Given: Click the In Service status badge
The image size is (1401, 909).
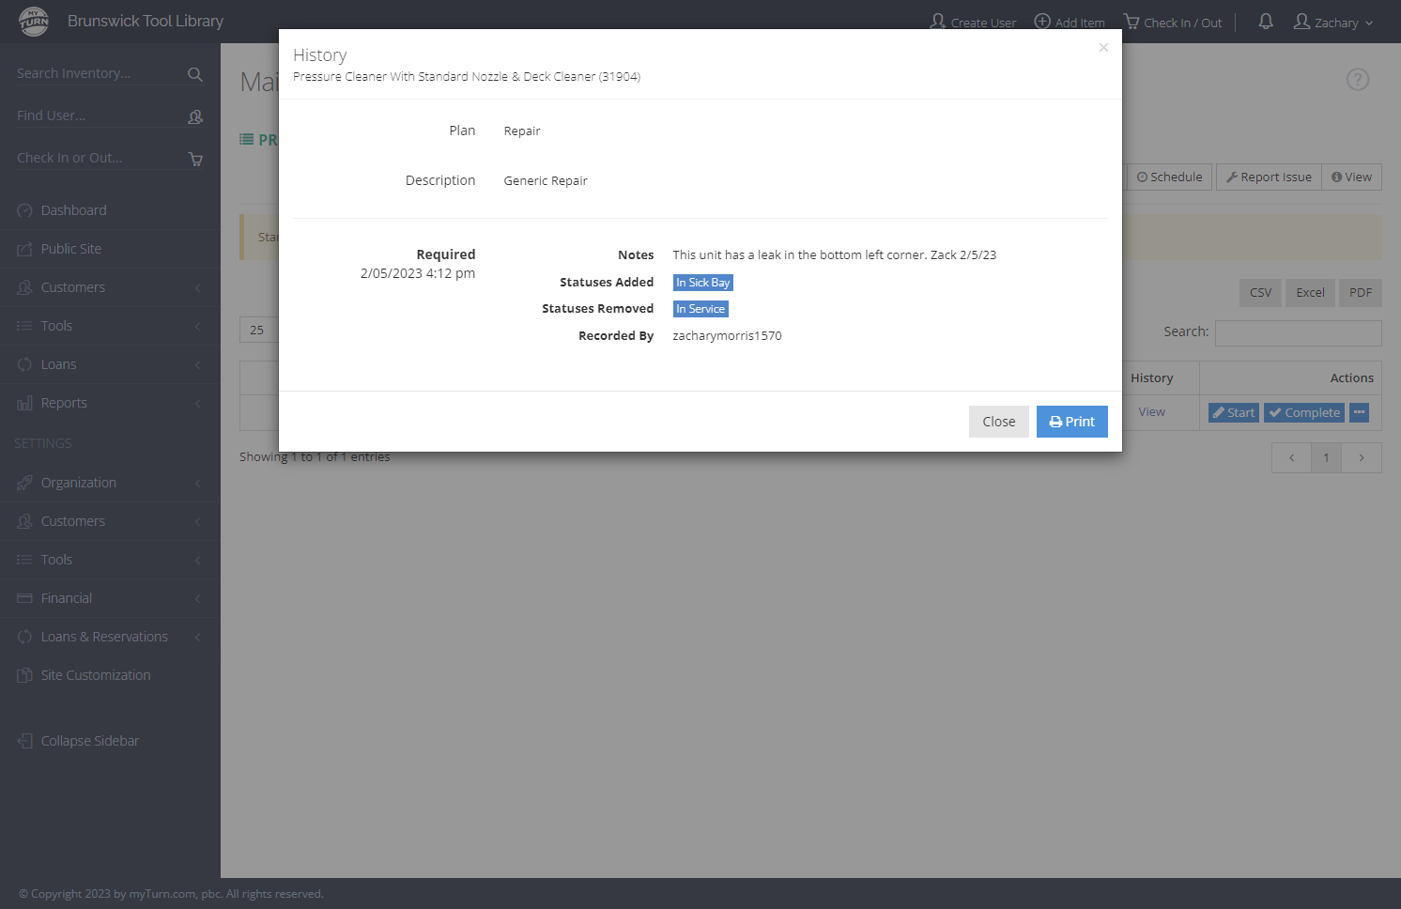Looking at the screenshot, I should [700, 309].
